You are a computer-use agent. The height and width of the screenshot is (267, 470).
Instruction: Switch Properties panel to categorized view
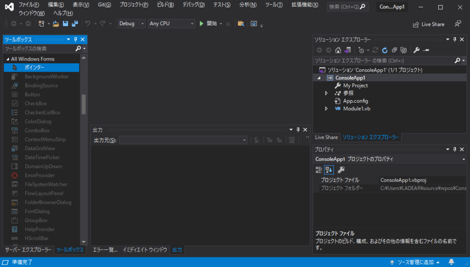pyautogui.click(x=319, y=169)
